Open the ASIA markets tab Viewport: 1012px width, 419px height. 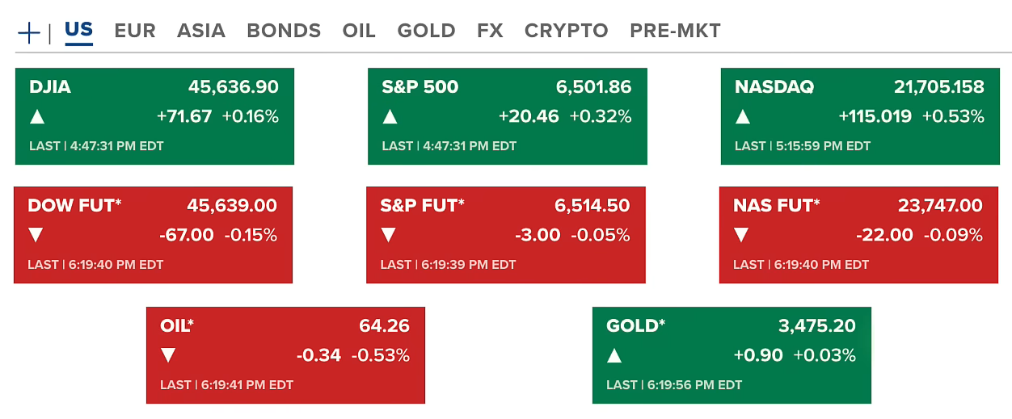pos(201,31)
